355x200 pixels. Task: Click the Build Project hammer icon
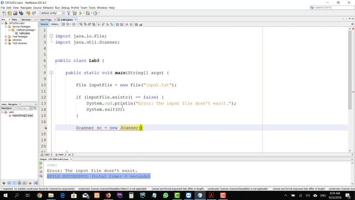tap(69, 13)
